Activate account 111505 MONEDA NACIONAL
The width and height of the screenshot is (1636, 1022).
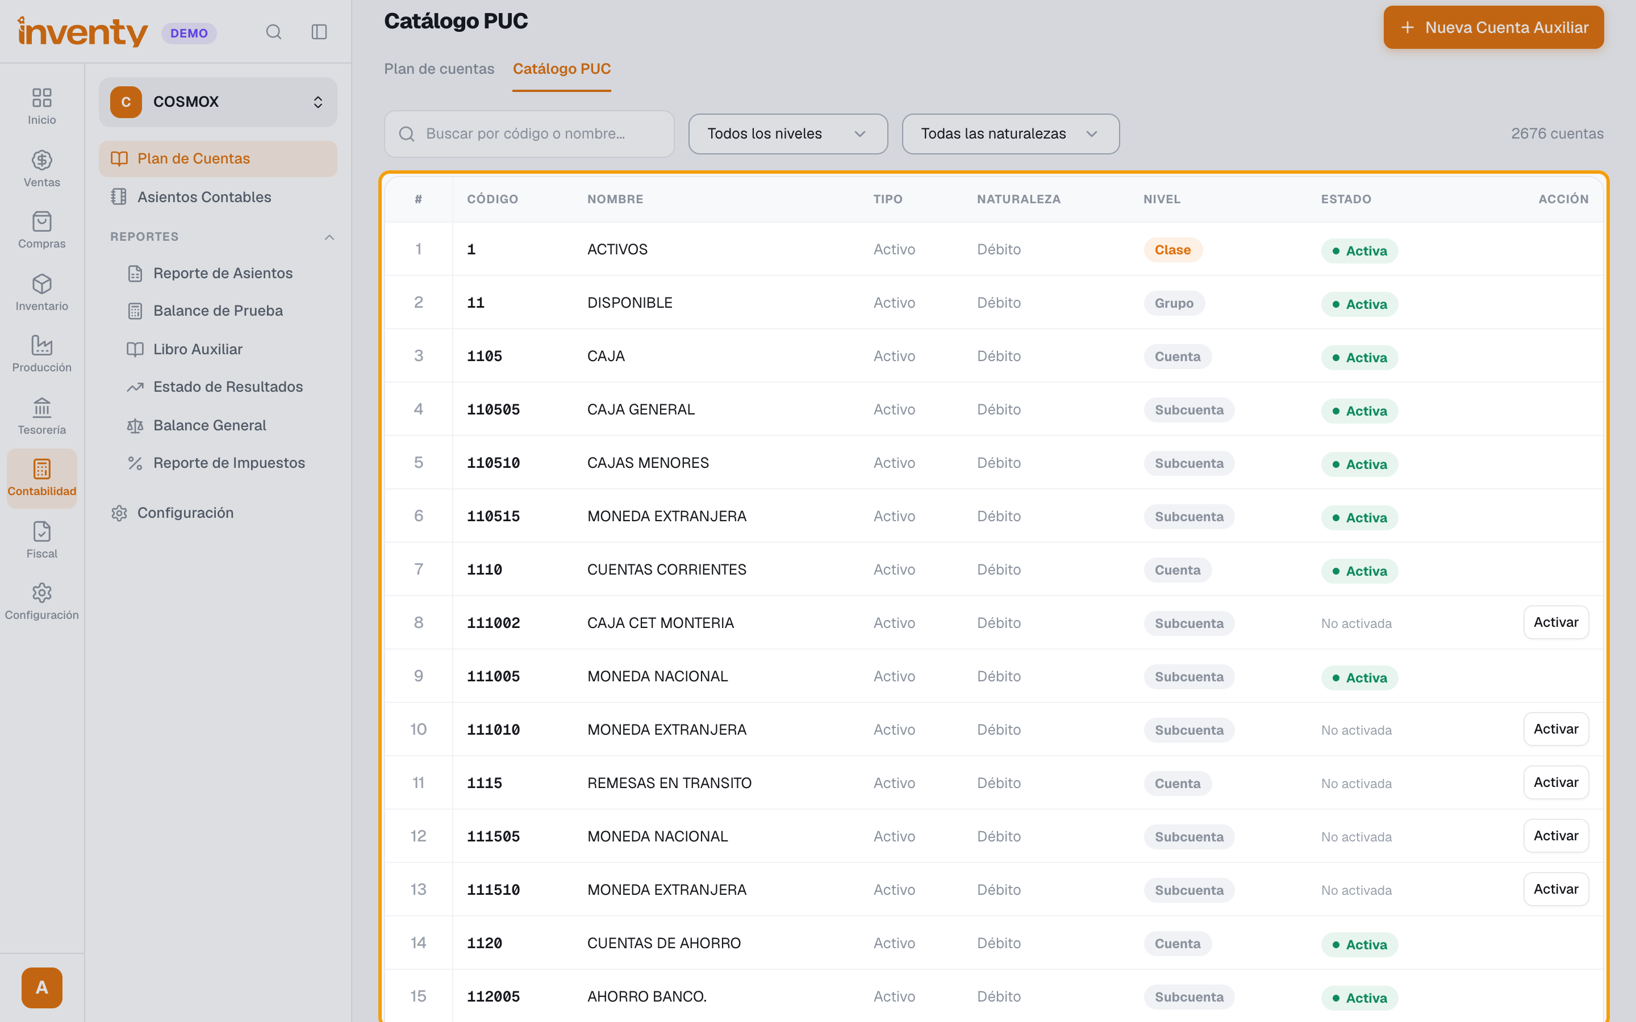pyautogui.click(x=1555, y=836)
